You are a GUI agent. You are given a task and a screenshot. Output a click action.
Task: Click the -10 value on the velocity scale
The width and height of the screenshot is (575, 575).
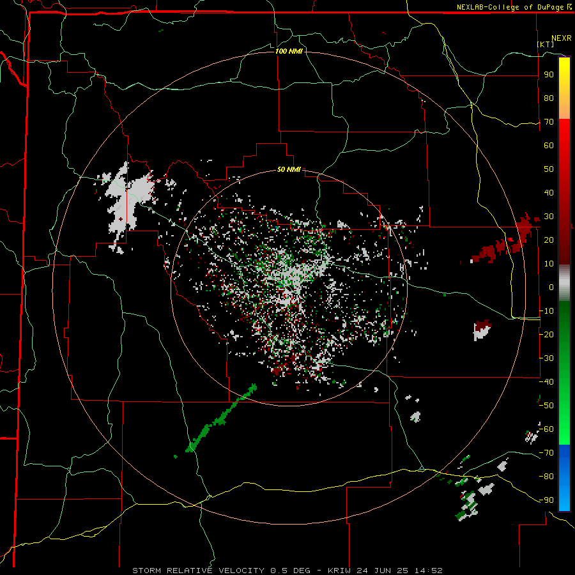click(x=546, y=311)
